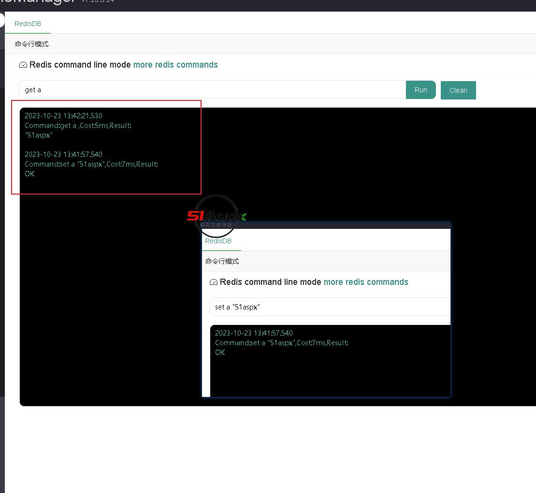Screen dimensions: 536x493
Task: Click the 13:42:21.530 timestamp in the console
Action: point(63,116)
